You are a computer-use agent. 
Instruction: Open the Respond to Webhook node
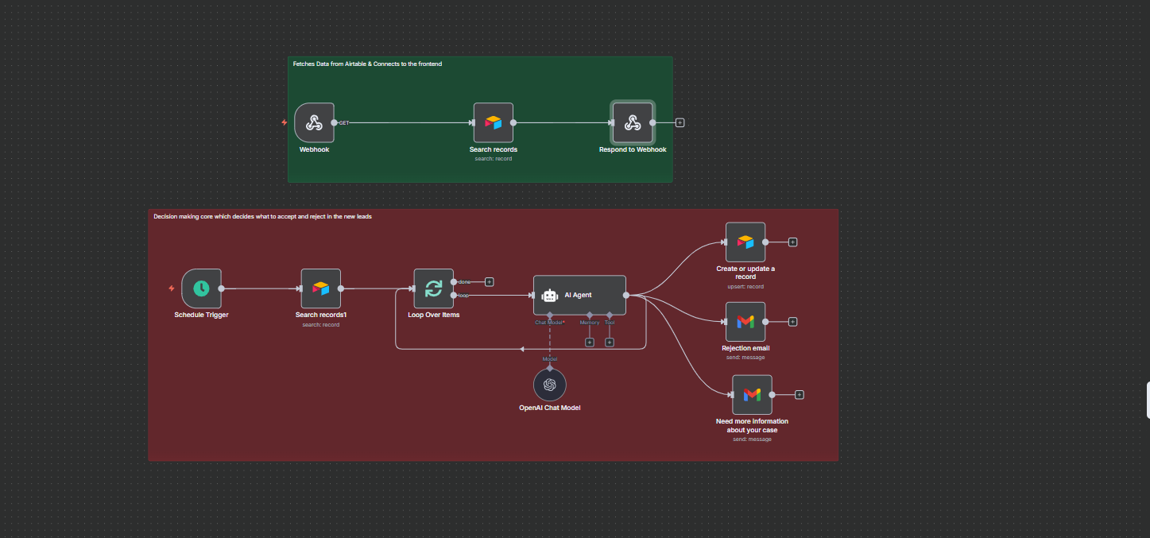click(x=632, y=122)
